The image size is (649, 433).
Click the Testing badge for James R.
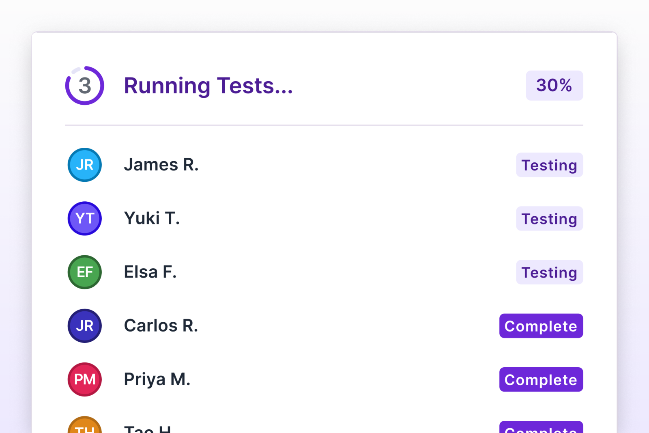549,165
